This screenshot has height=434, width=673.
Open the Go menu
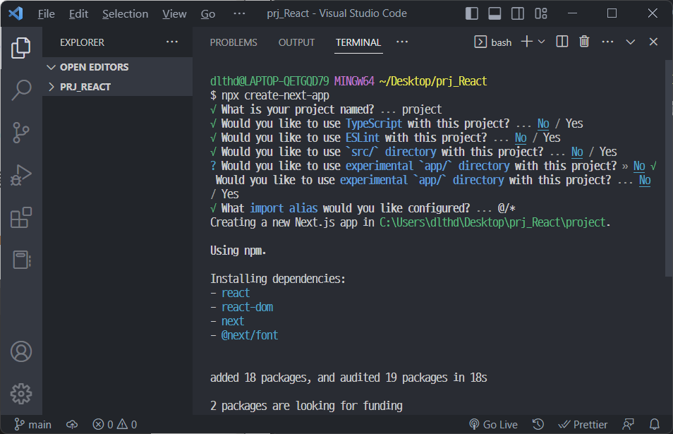(207, 13)
